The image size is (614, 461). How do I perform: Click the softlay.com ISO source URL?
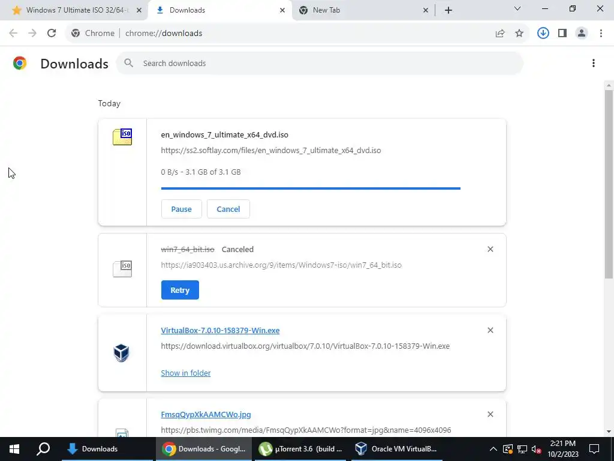point(270,151)
